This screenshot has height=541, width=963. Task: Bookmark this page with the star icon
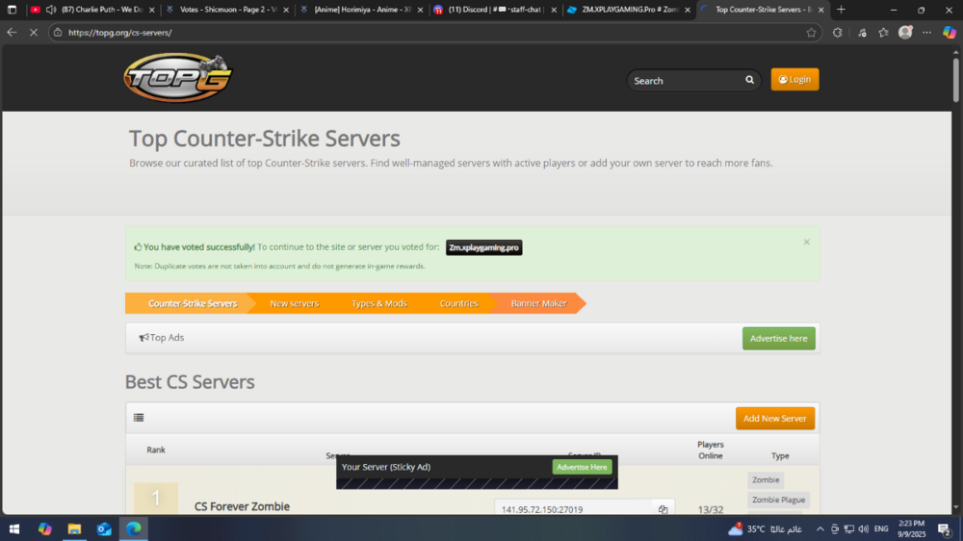pyautogui.click(x=811, y=32)
